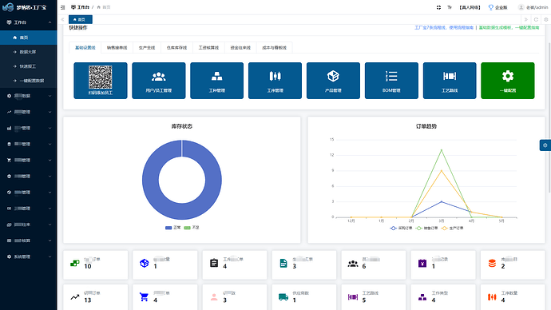Toggle 不足 legend in 库存状态 chart

tap(192, 228)
